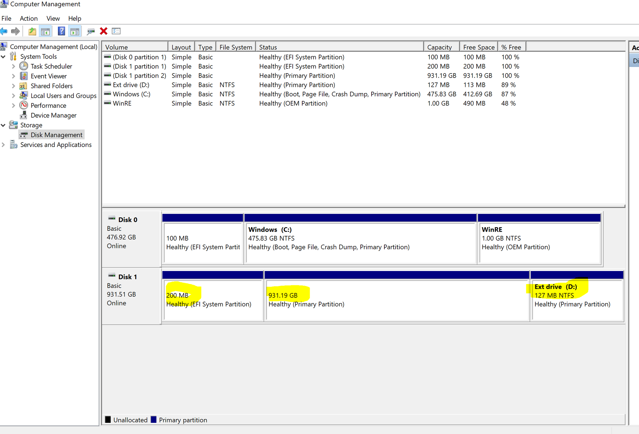Click the Disk 1 drive icon
Image resolution: width=639 pixels, height=434 pixels.
[x=112, y=275]
